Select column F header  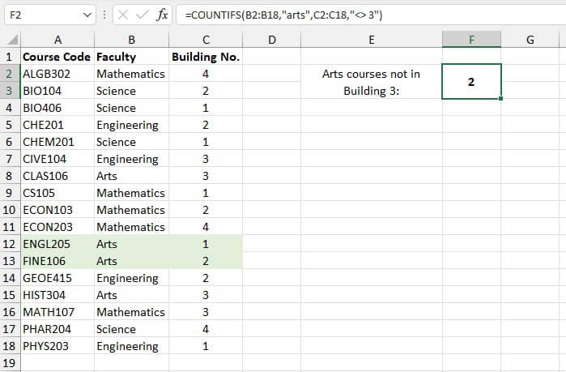click(x=471, y=40)
